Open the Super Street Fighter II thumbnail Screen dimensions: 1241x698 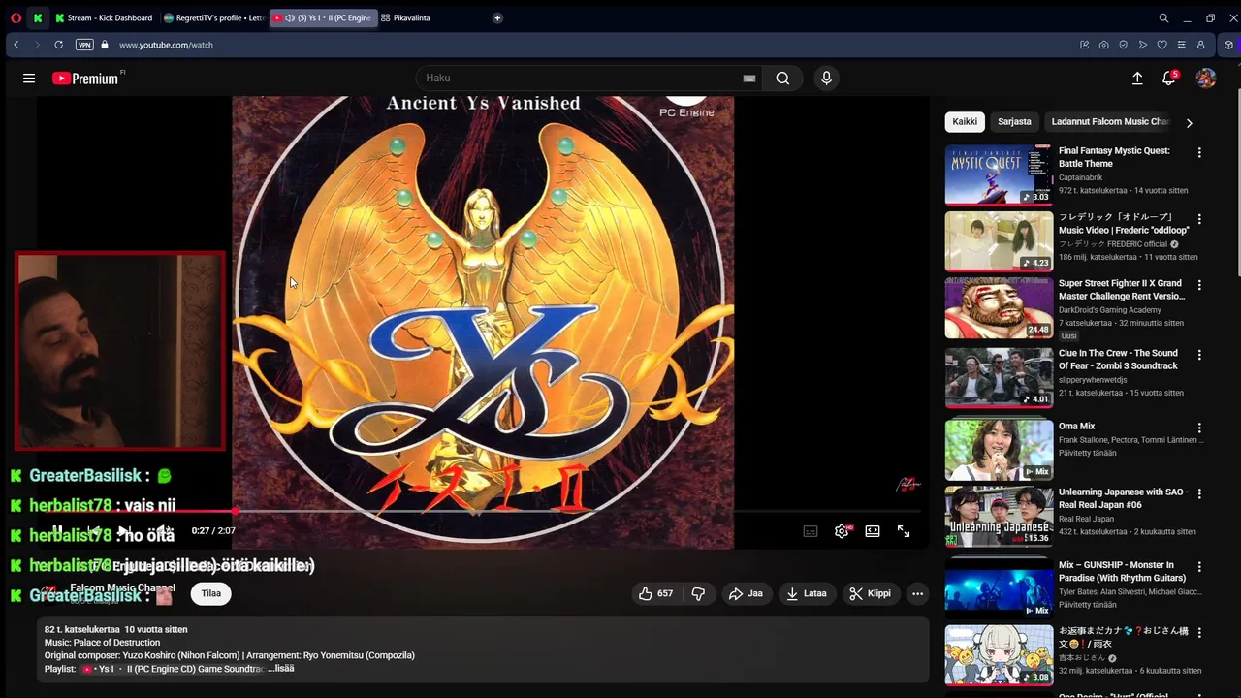click(x=999, y=308)
